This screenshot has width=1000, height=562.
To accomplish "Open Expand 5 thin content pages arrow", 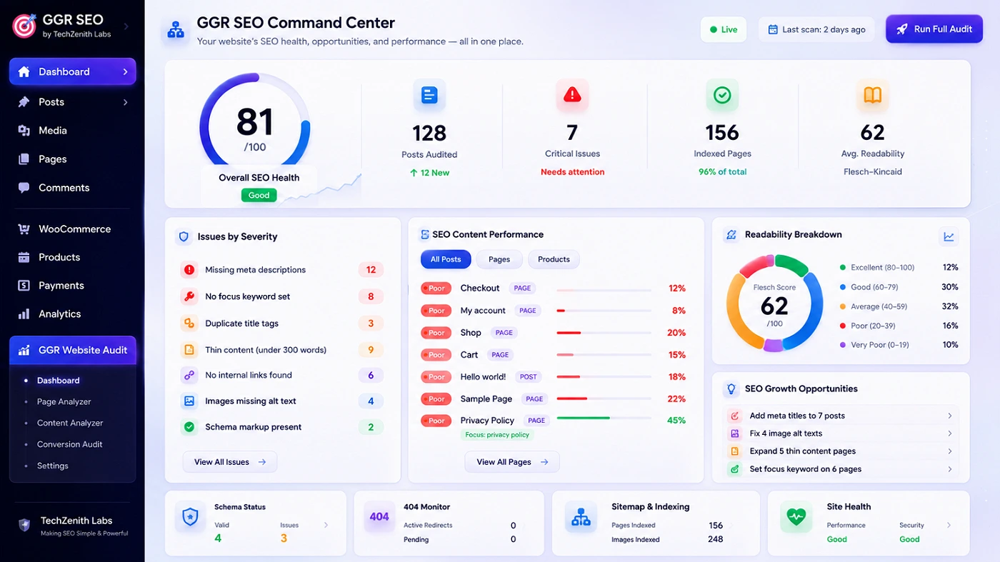I will (949, 451).
